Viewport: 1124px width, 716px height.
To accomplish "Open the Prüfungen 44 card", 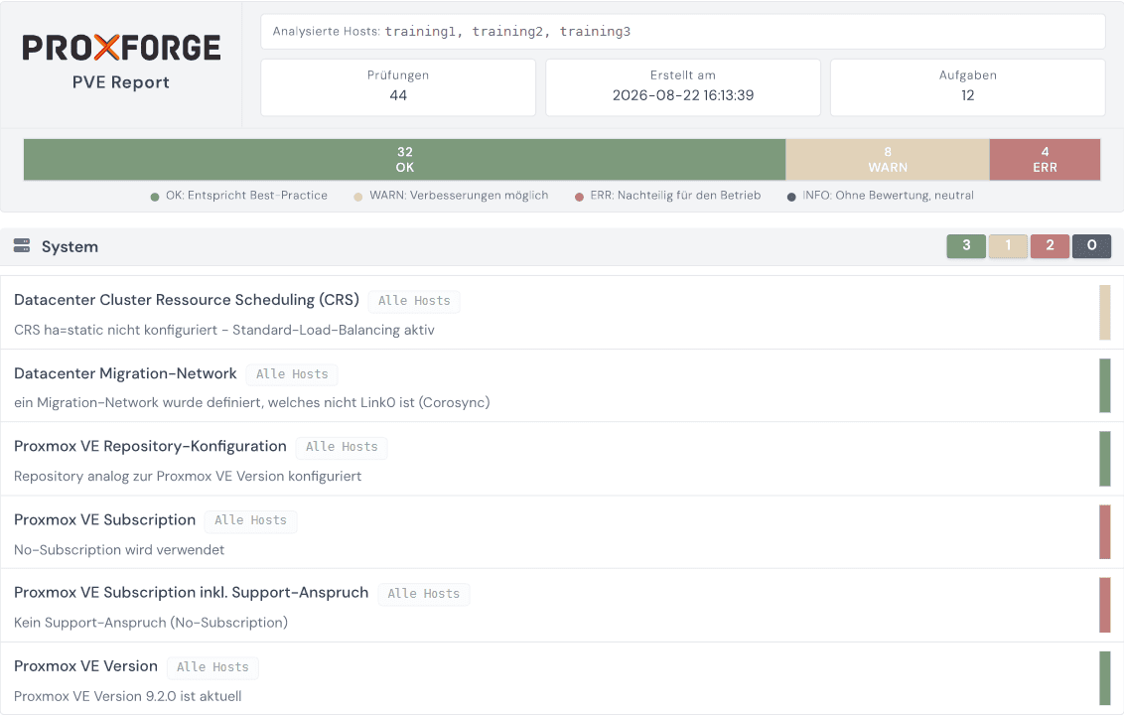I will click(398, 86).
